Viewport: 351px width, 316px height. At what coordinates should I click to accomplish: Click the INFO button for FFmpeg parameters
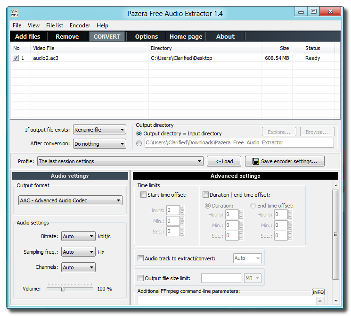pyautogui.click(x=318, y=292)
